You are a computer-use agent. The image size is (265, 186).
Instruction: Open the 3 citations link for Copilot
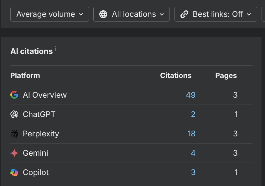click(193, 172)
